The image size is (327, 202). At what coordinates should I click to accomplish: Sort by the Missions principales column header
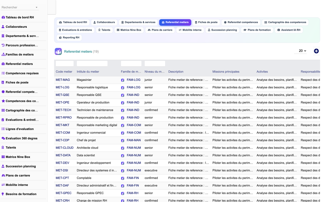click(x=226, y=72)
